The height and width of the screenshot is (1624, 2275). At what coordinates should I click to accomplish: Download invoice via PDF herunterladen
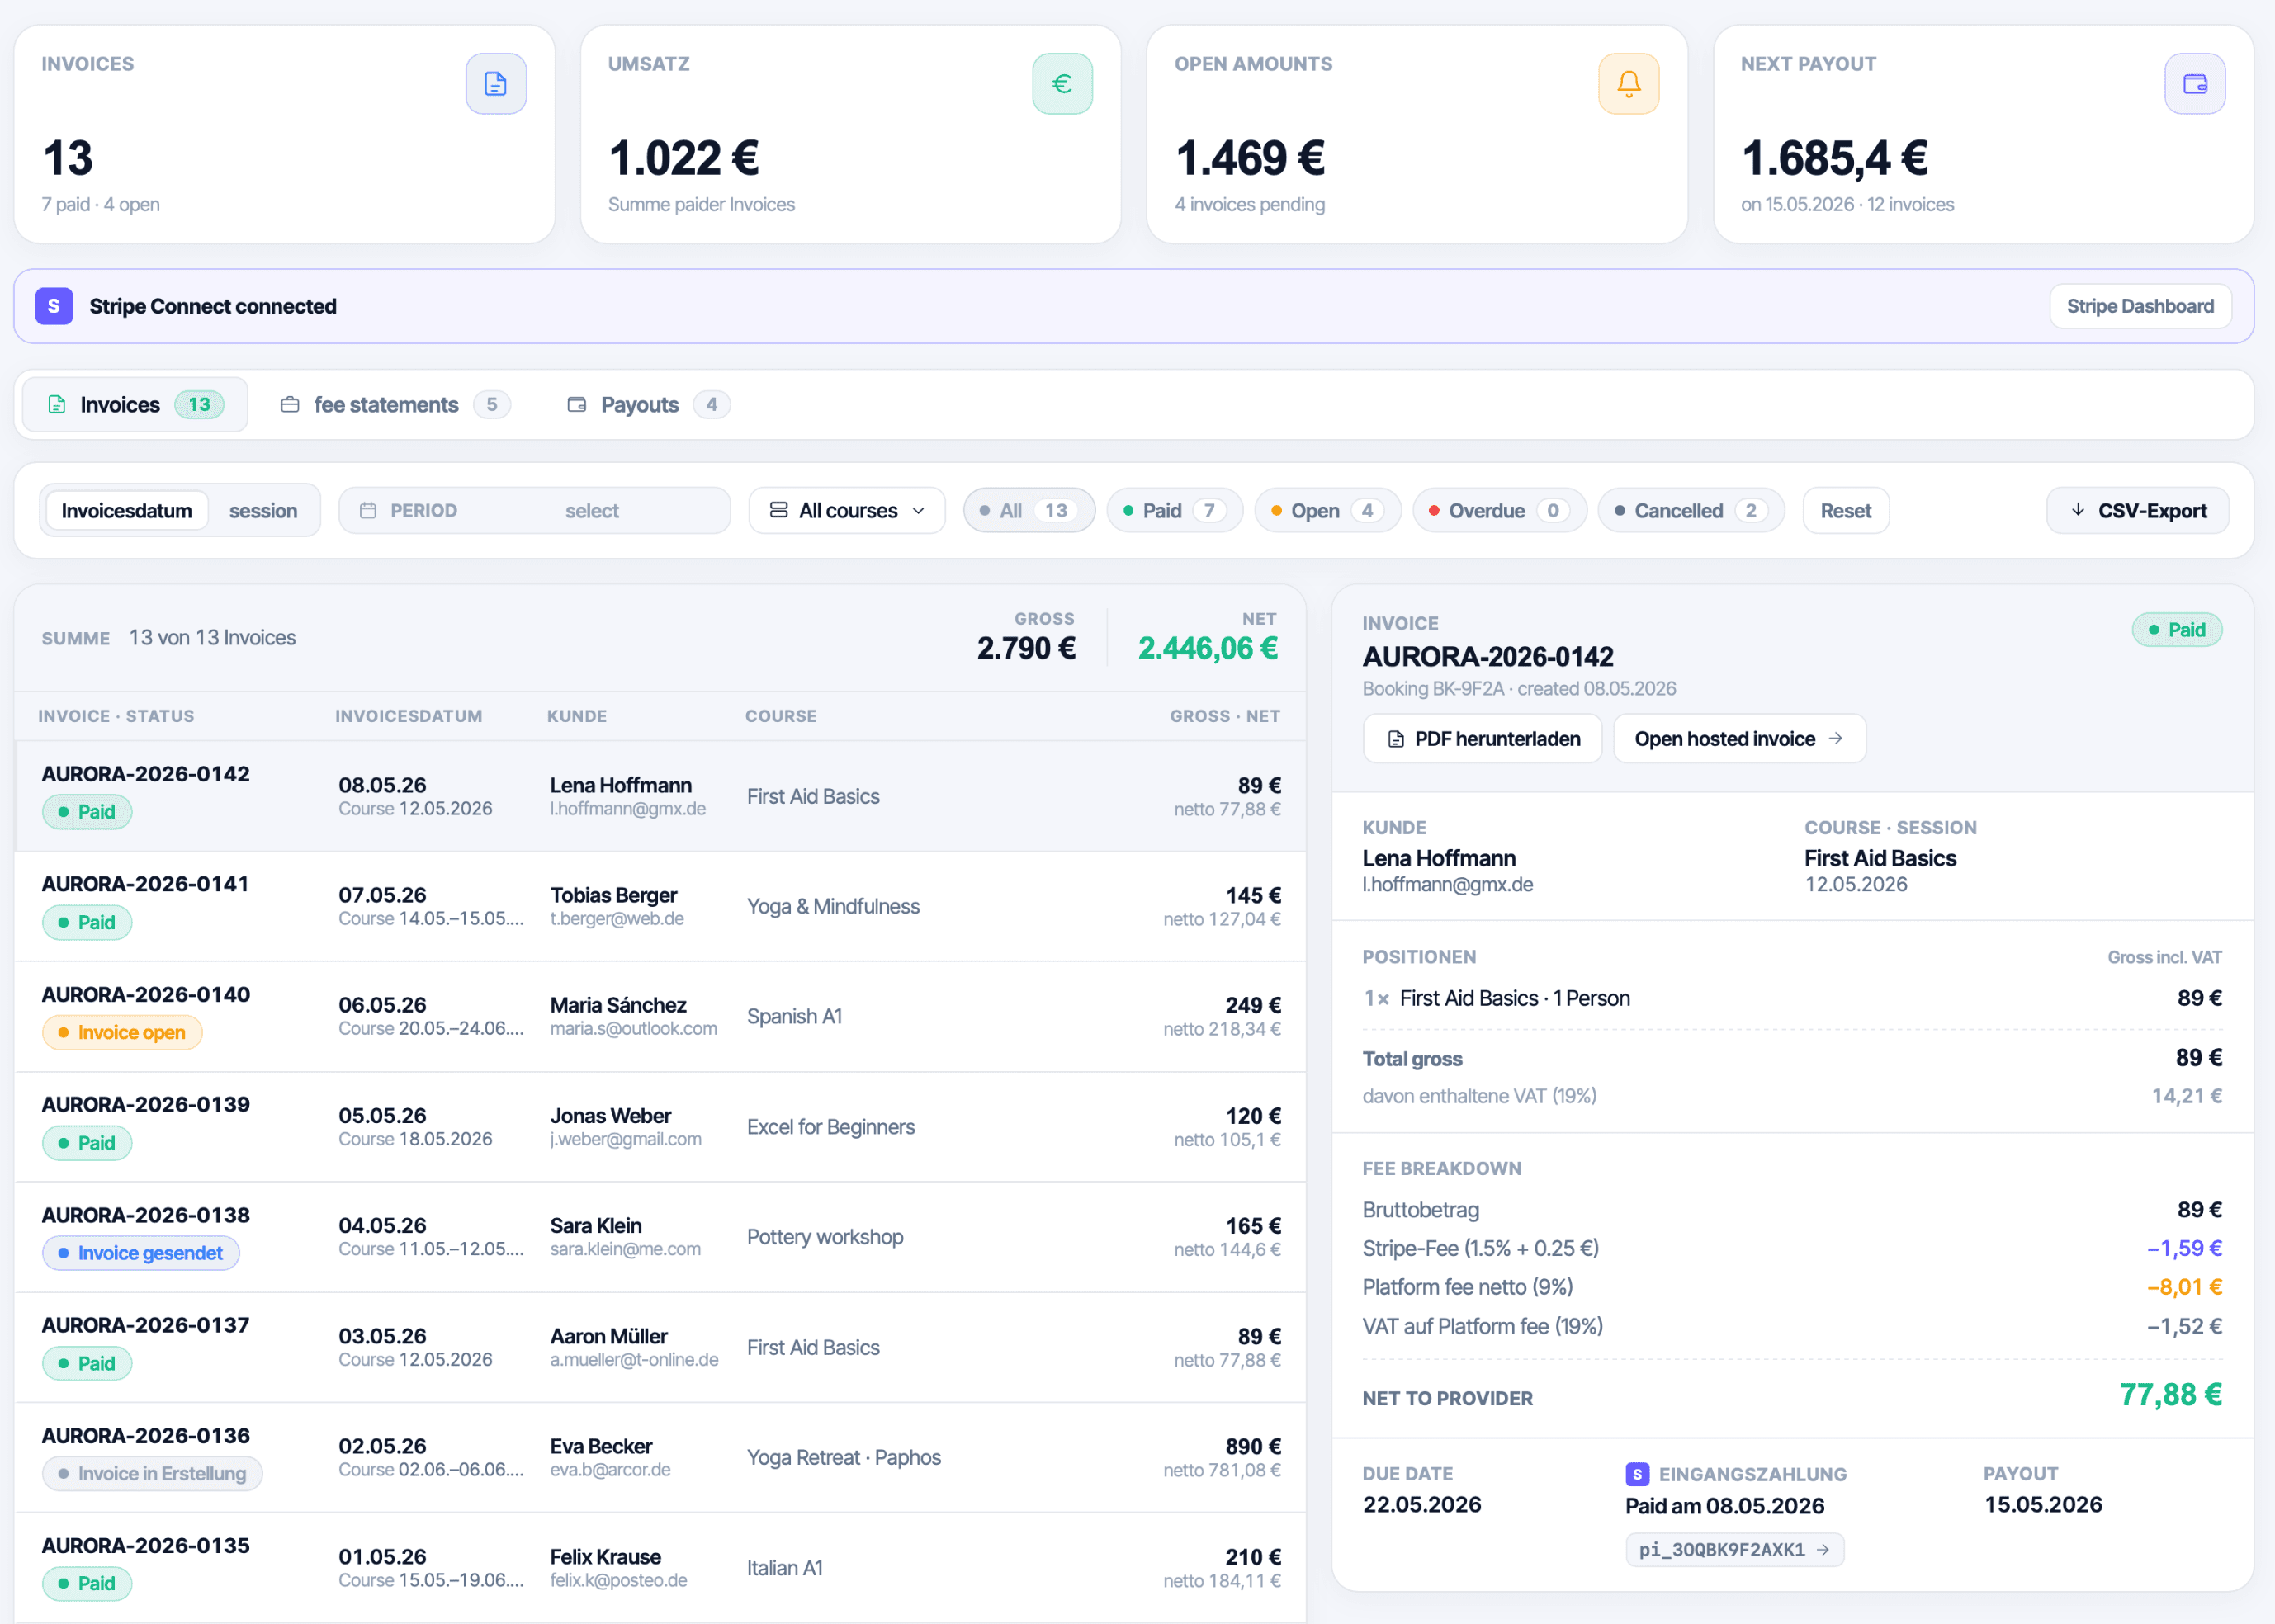1483,739
